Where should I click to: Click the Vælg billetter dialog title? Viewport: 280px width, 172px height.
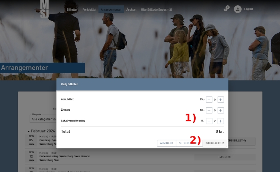69,84
